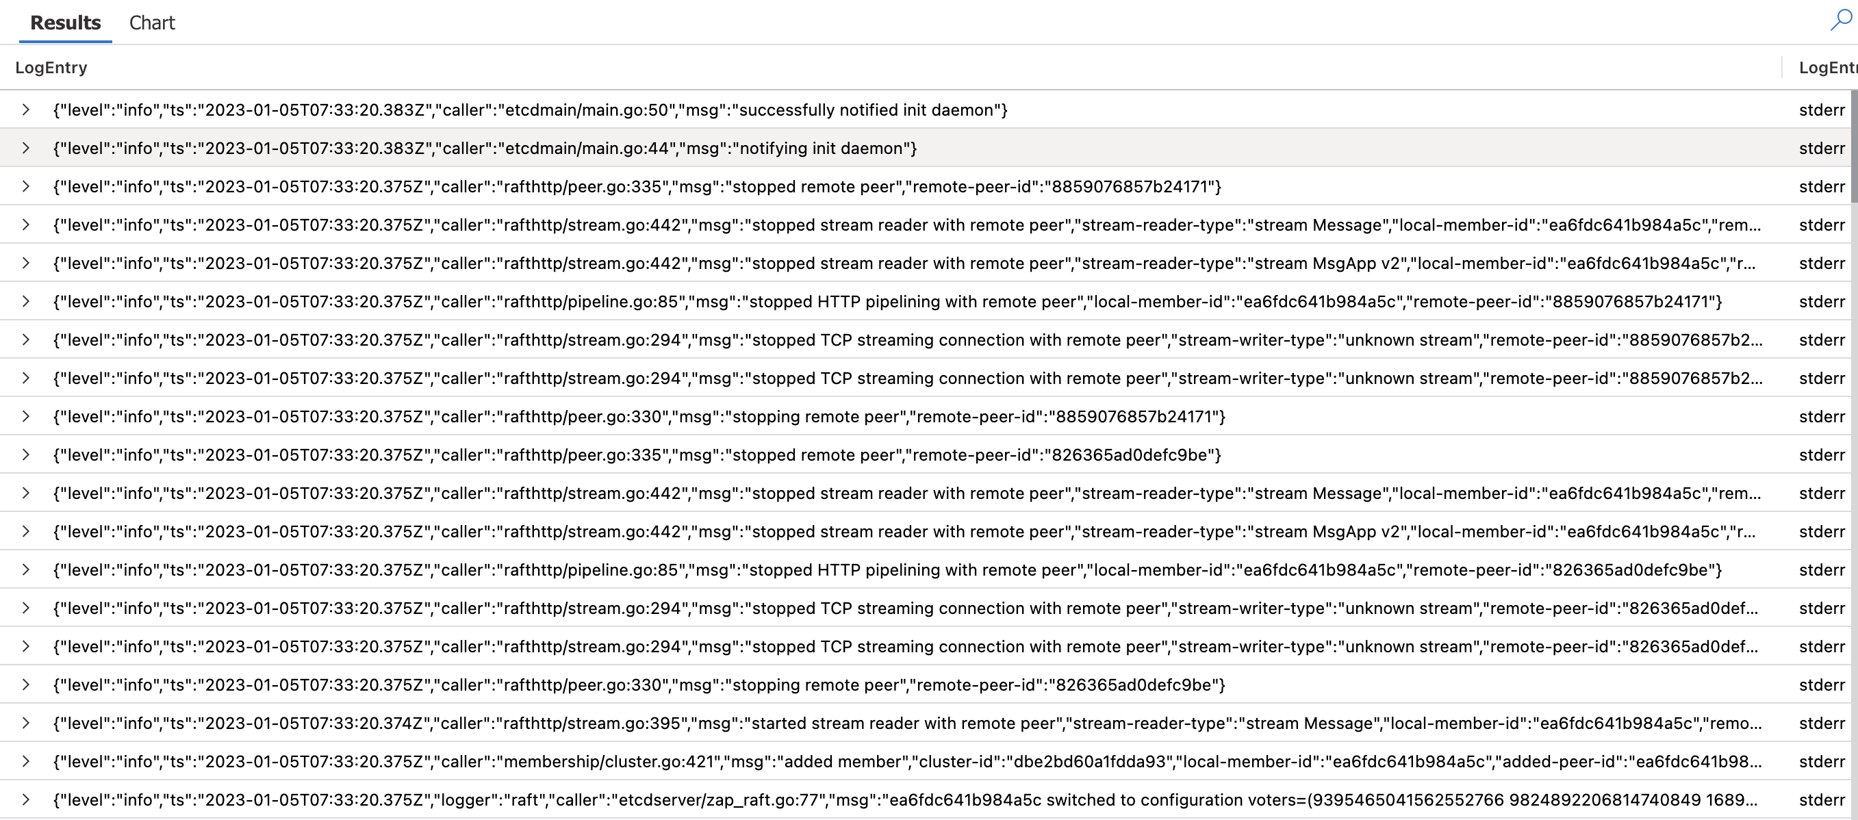Expand the 'switched to configuration voters' row
The width and height of the screenshot is (1858, 820).
coord(26,799)
